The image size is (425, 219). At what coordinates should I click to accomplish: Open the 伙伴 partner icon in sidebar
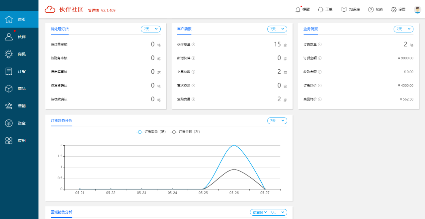[x=9, y=37]
